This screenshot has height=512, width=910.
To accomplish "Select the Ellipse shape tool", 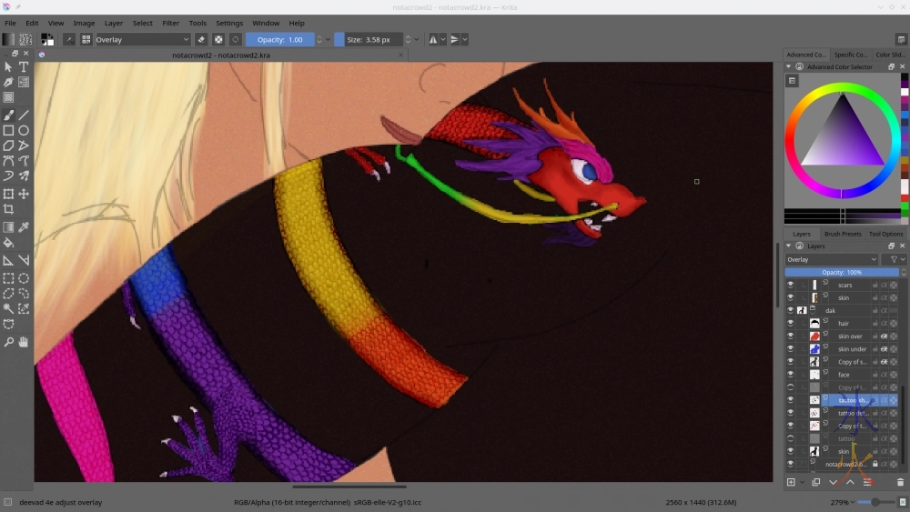I will coord(24,130).
